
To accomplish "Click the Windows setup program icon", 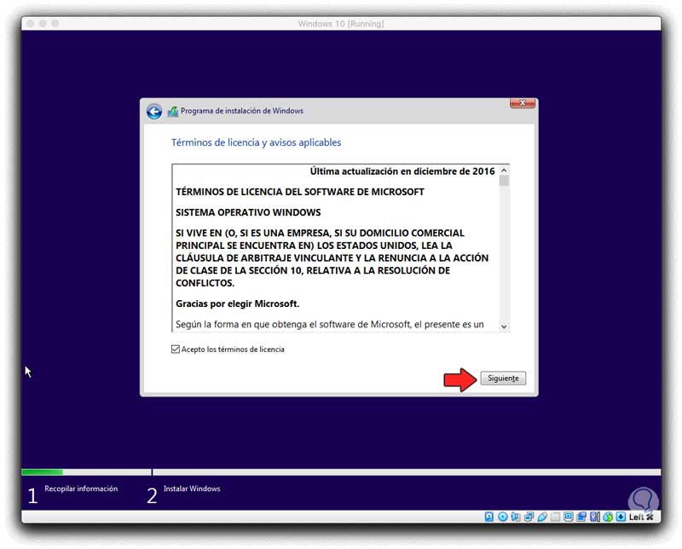I will [173, 112].
